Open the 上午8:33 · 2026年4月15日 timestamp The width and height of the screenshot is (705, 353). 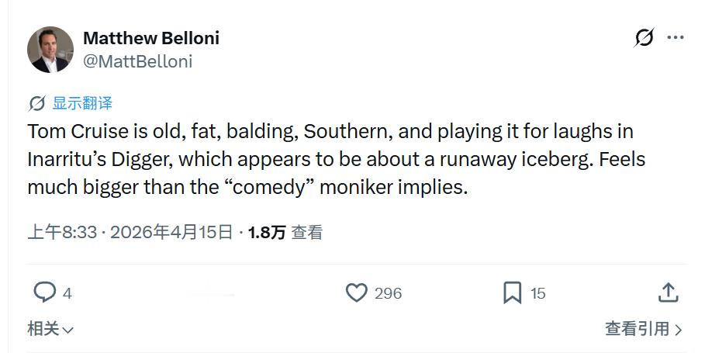(x=130, y=232)
